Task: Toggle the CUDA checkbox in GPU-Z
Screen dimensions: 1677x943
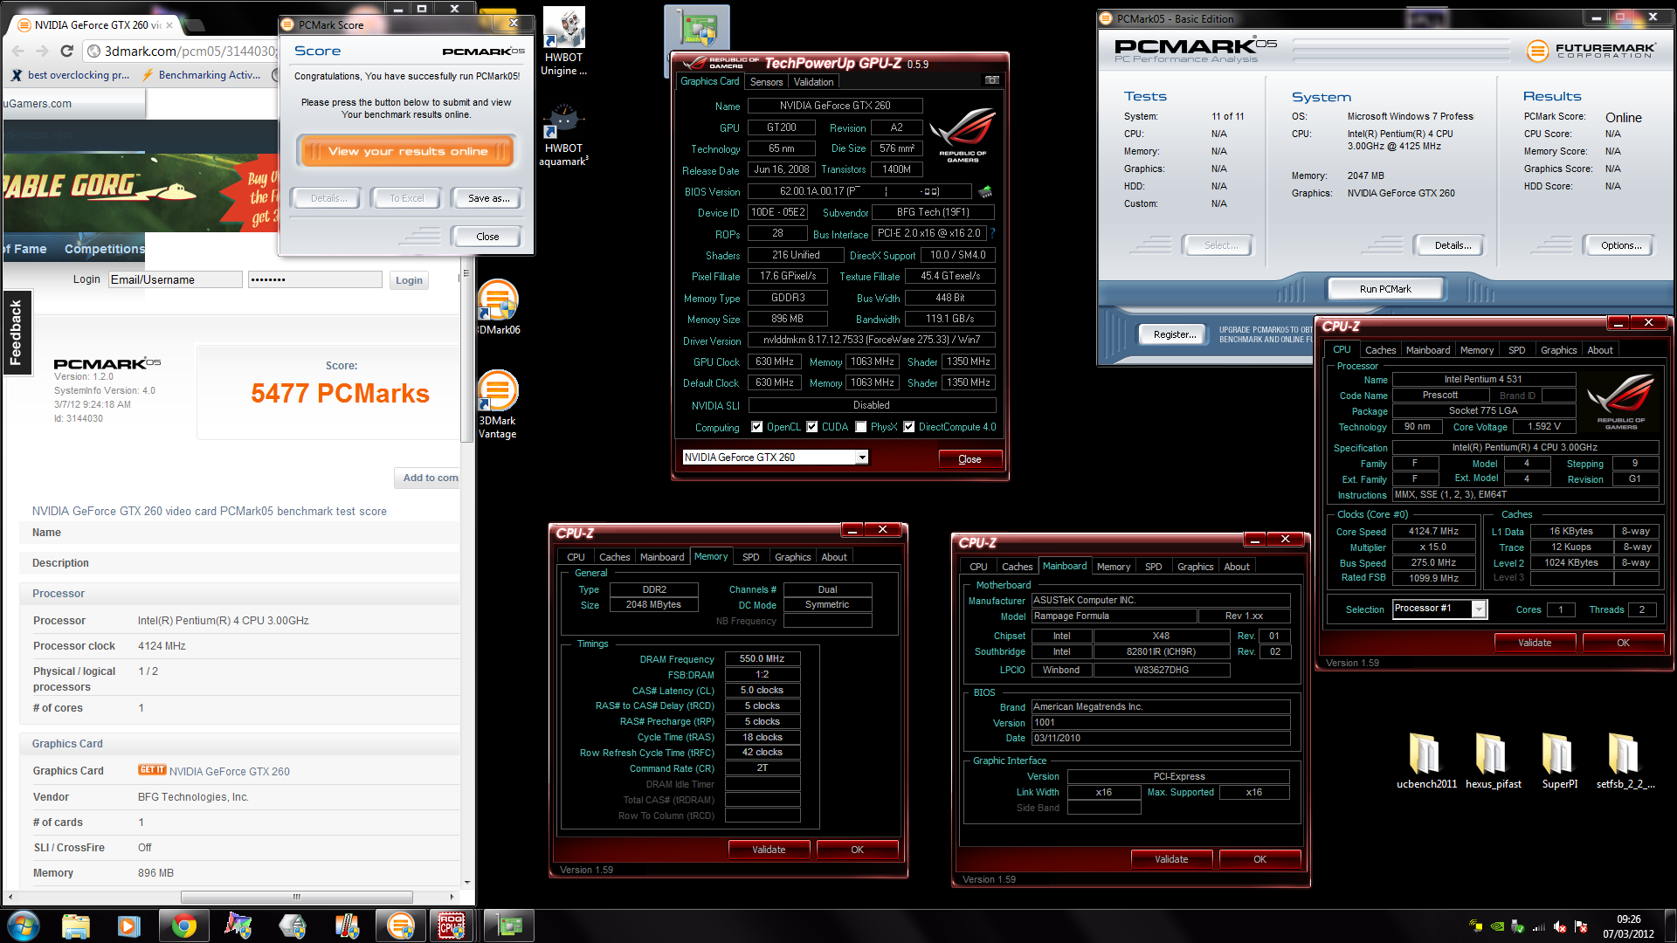Action: coord(812,427)
